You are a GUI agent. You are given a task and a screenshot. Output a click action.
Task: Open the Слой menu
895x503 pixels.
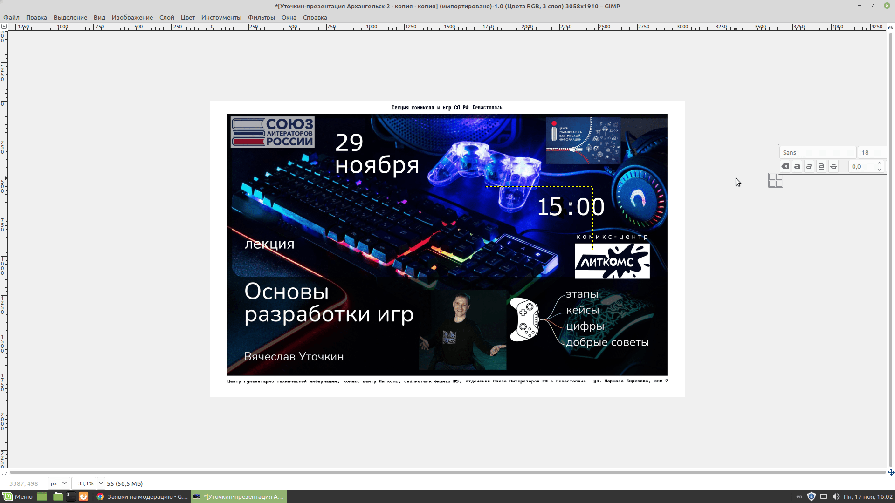coord(166,17)
